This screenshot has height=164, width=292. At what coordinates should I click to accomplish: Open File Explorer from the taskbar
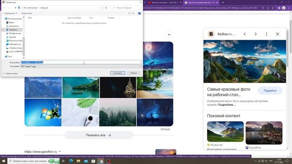(x=78, y=161)
